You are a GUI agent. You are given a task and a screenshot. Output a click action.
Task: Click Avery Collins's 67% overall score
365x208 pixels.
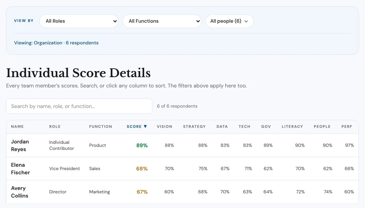pyautogui.click(x=142, y=192)
